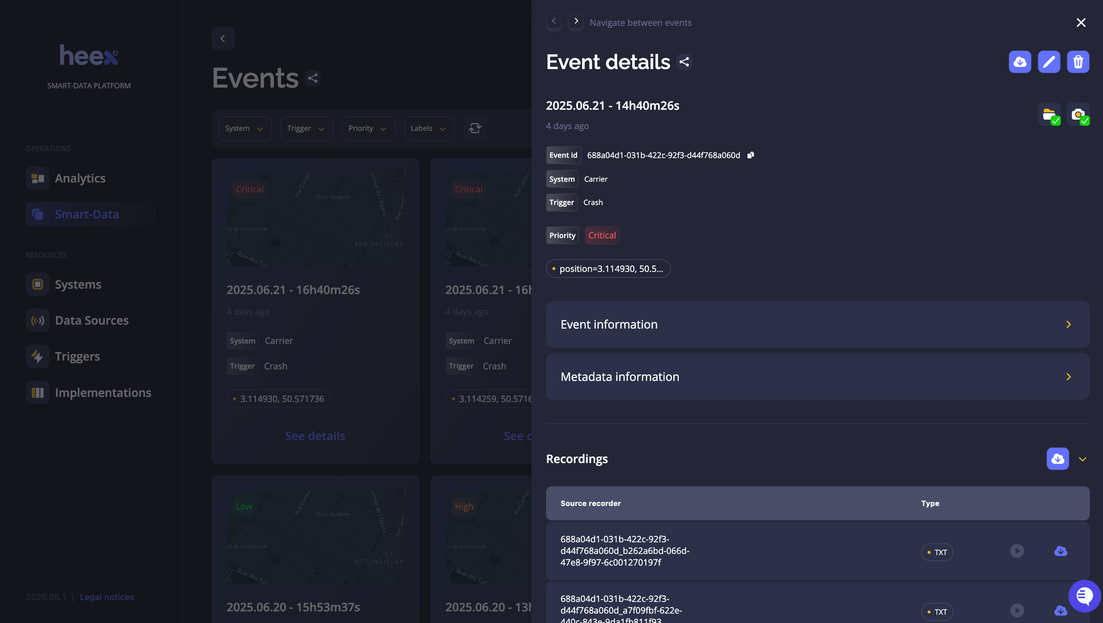This screenshot has height=623, width=1103.
Task: Close the Event details panel
Action: 1081,22
